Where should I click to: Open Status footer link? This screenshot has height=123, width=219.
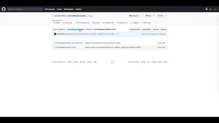(x=89, y=62)
